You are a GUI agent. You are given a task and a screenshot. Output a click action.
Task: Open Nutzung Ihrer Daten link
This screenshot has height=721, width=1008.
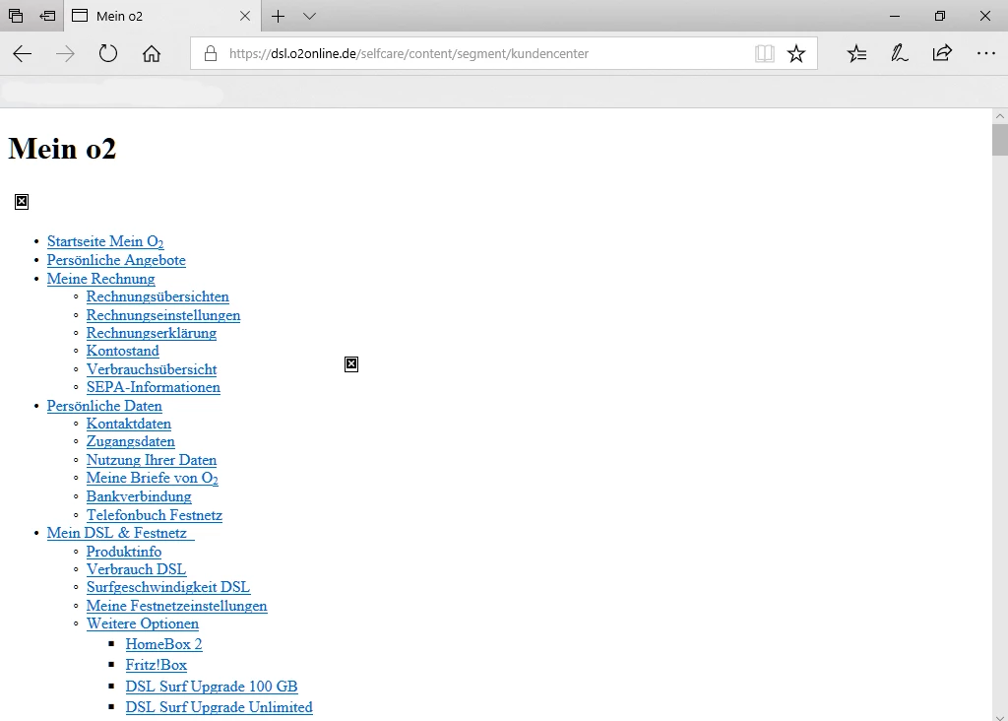tap(151, 460)
